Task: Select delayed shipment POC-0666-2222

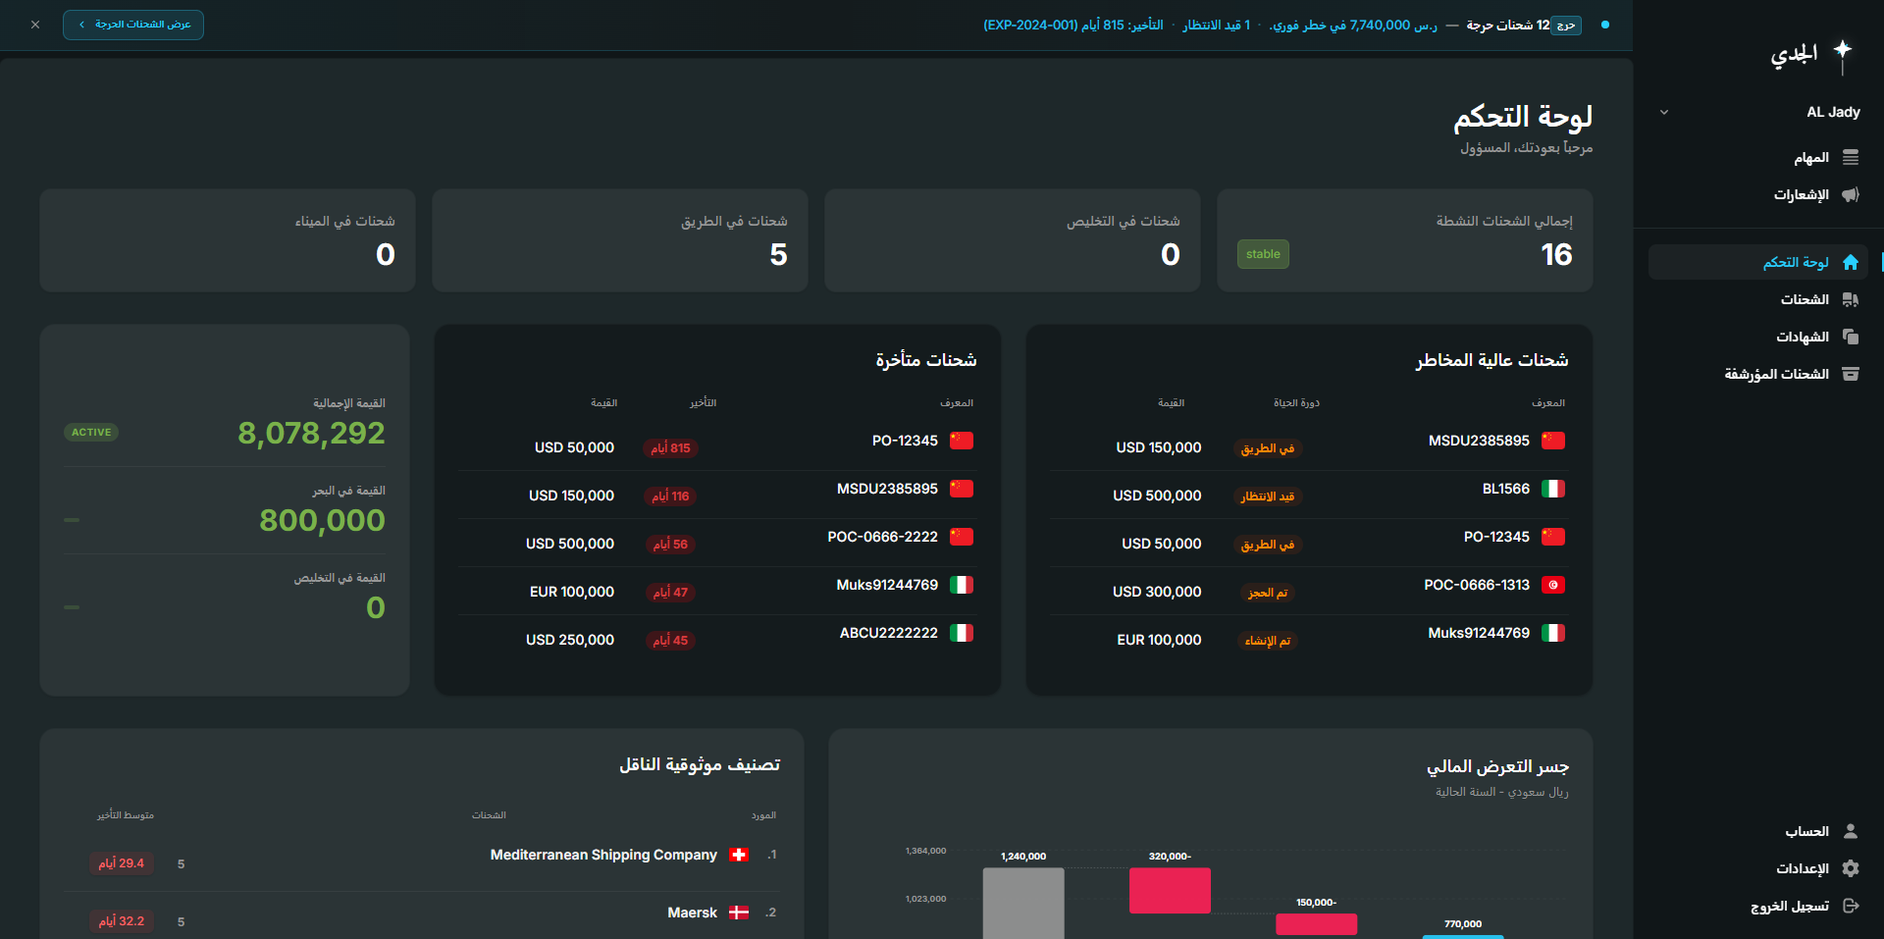Action: click(x=717, y=543)
